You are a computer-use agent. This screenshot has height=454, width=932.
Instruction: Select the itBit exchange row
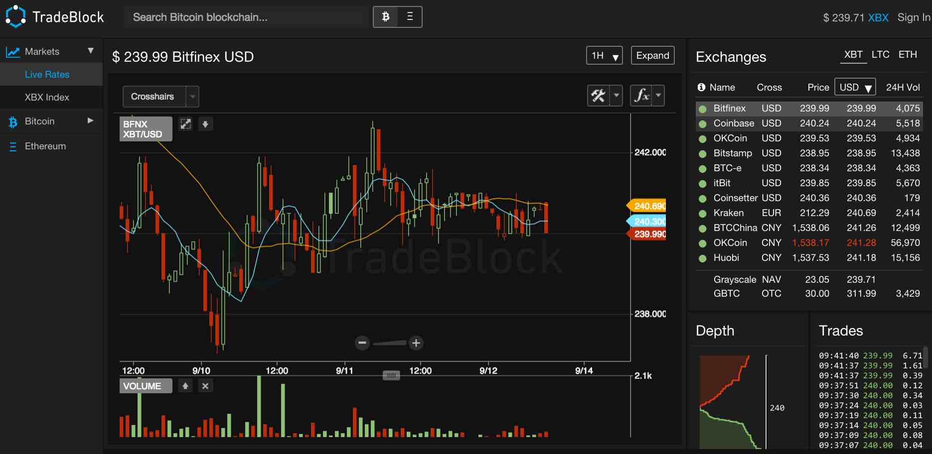pyautogui.click(x=809, y=183)
